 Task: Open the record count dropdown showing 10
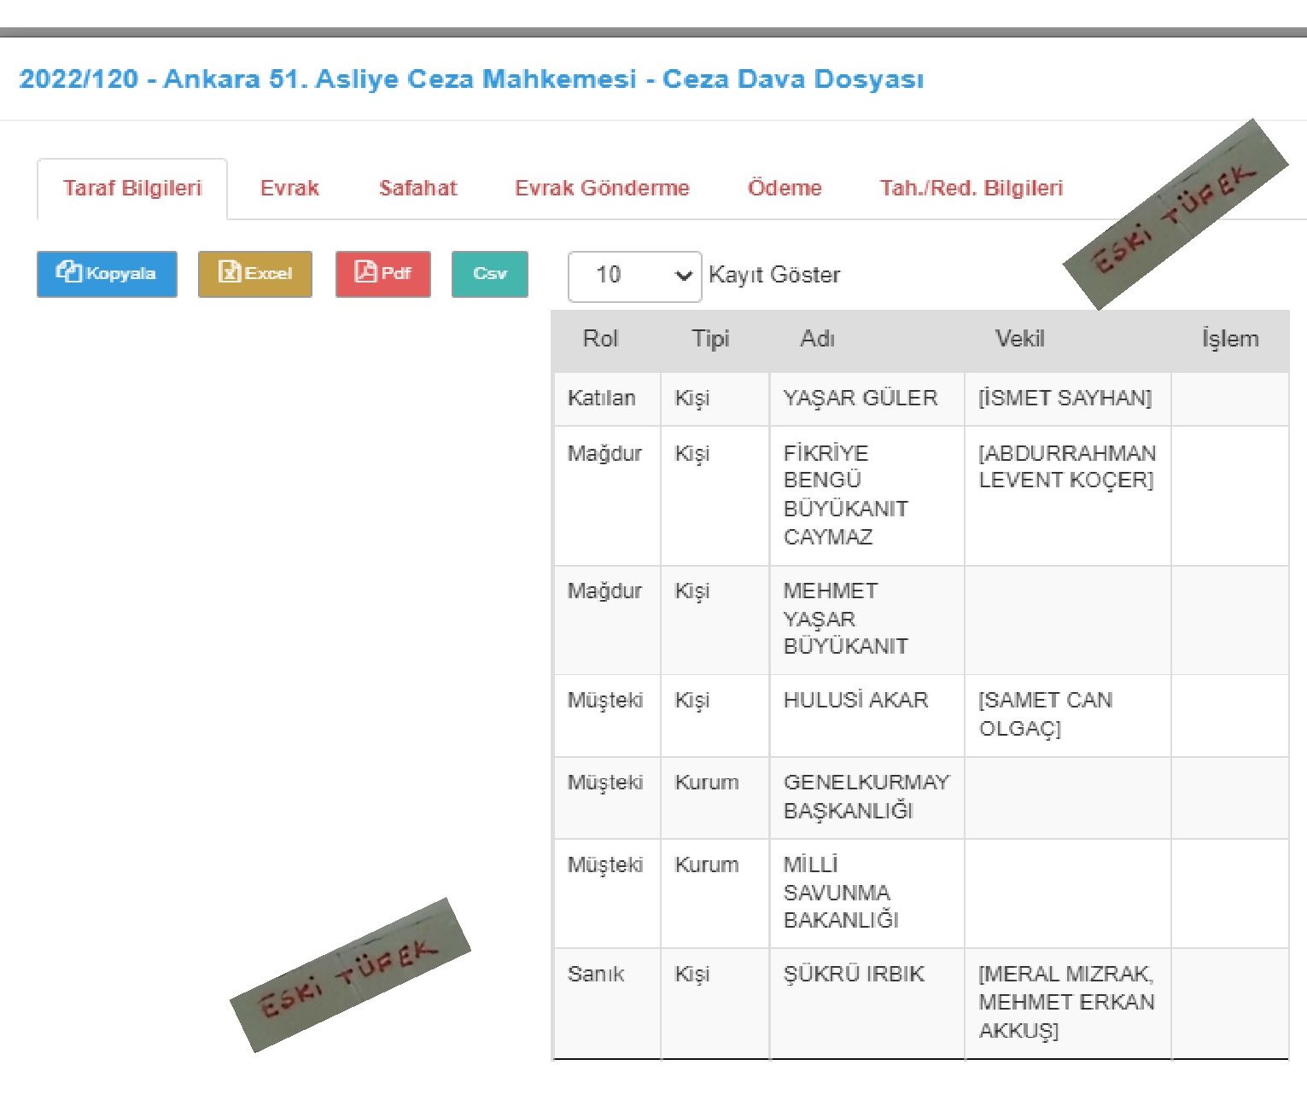tap(634, 276)
